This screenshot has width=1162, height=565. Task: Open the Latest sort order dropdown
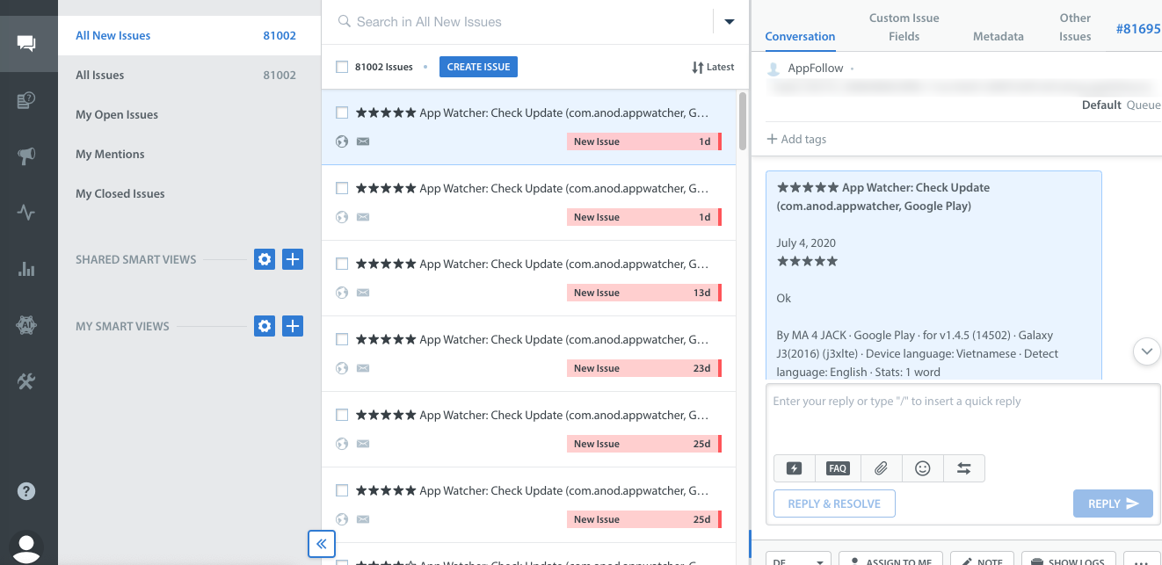coord(713,67)
